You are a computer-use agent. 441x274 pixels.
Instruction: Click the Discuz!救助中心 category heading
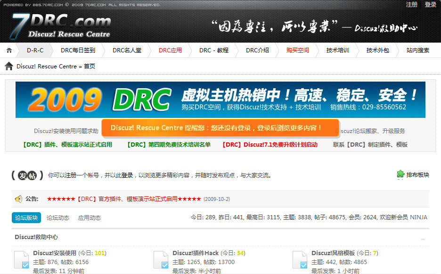click(36, 237)
